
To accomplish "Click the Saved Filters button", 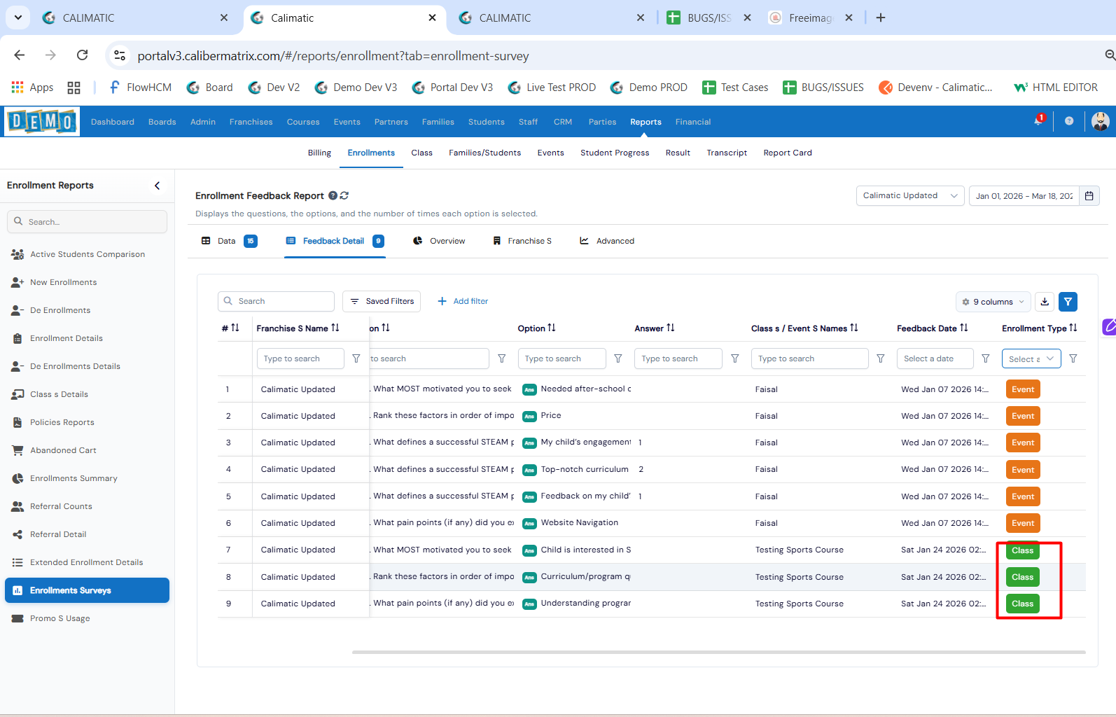I will coord(382,301).
